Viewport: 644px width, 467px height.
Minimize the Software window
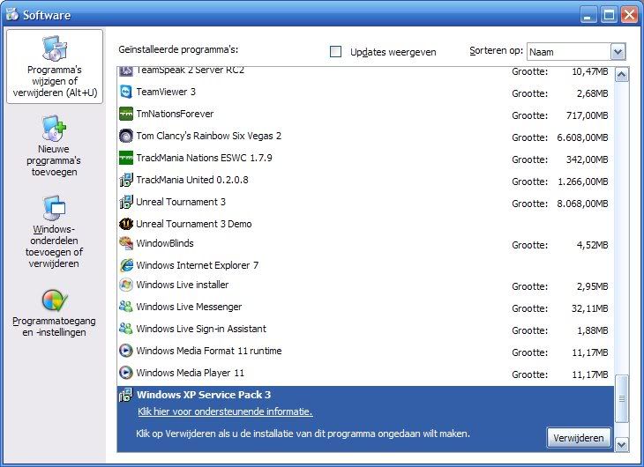[x=588, y=15]
